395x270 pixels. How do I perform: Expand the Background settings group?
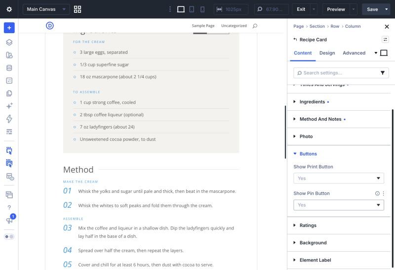point(339,243)
